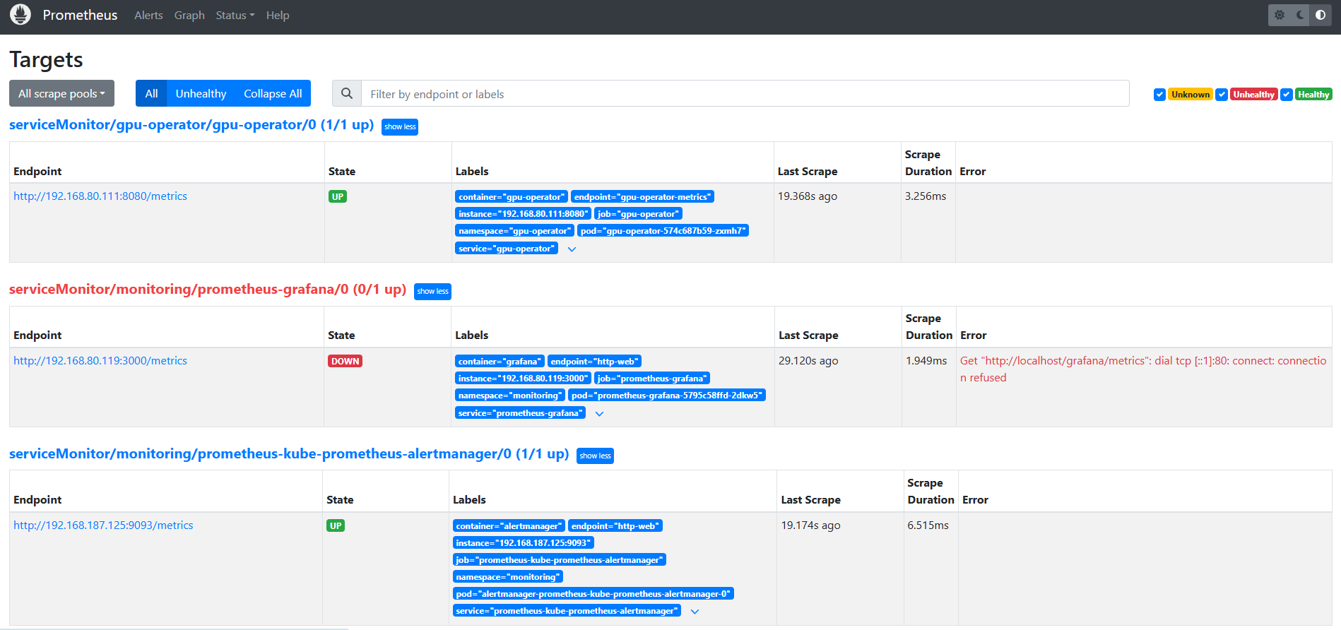Click the search magnifier icon
The height and width of the screenshot is (630, 1341).
347,93
